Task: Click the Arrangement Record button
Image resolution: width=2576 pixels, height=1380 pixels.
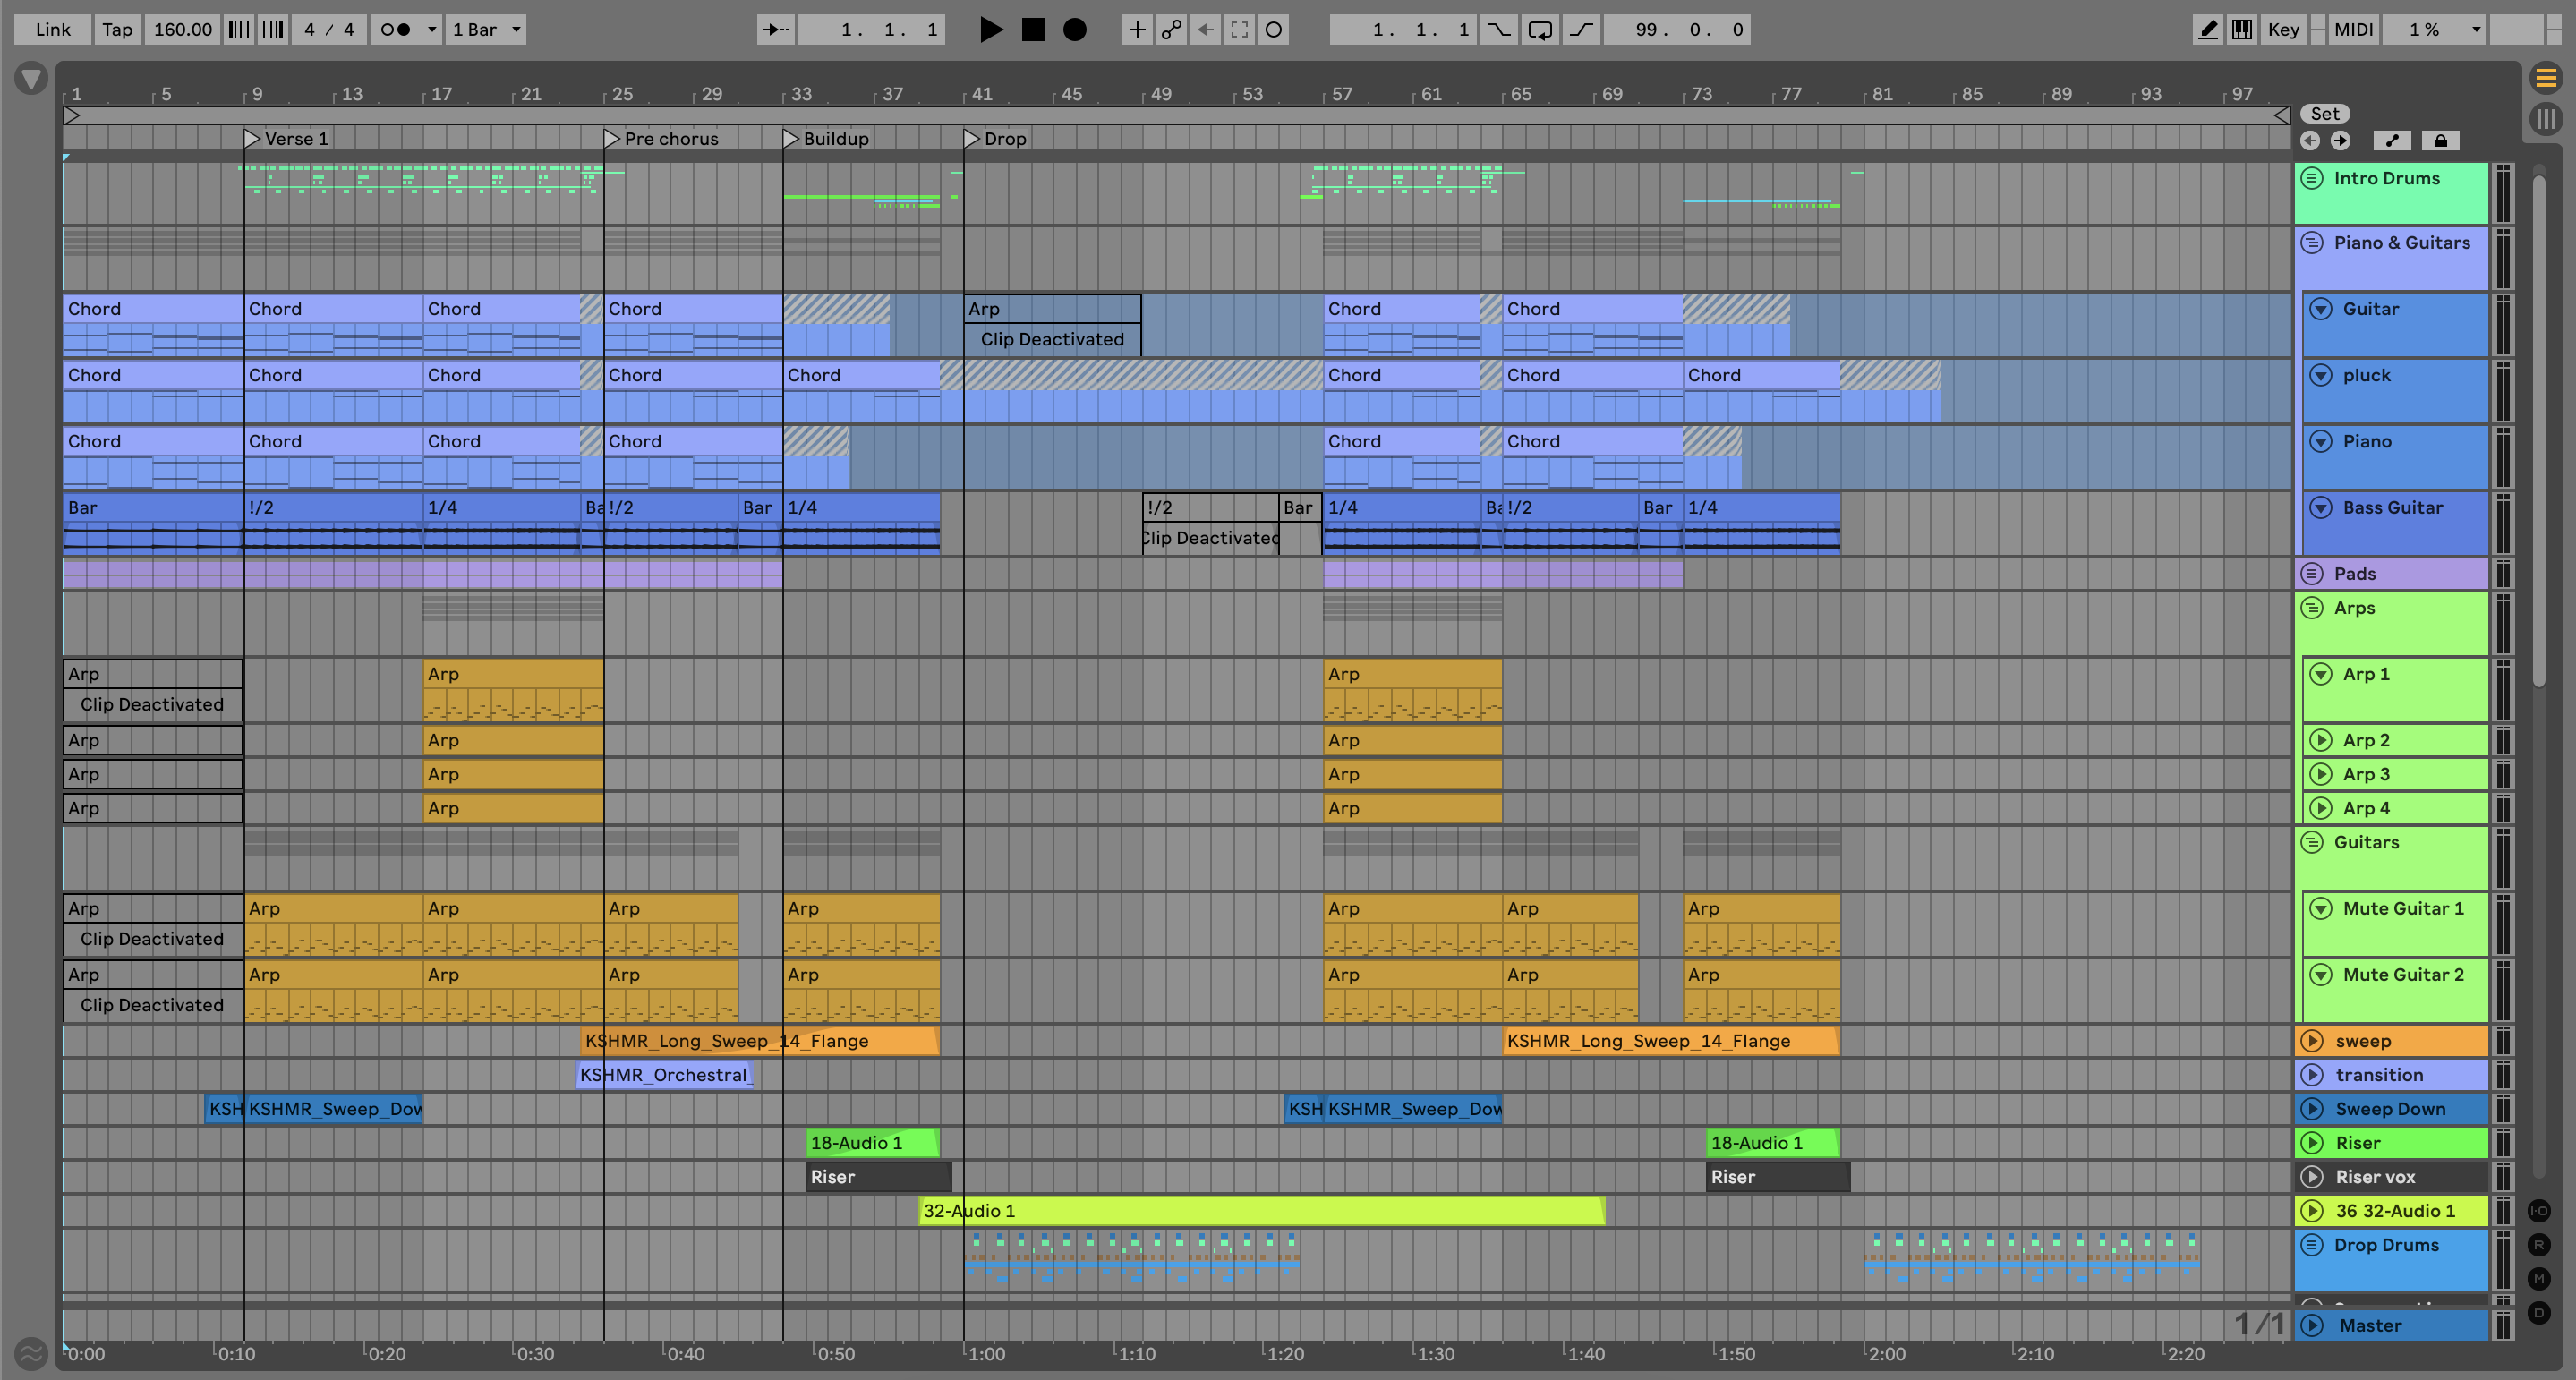Action: click(1074, 30)
